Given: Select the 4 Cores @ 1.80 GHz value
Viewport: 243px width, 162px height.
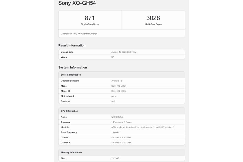Looking at the screenshot, I should [121, 137].
